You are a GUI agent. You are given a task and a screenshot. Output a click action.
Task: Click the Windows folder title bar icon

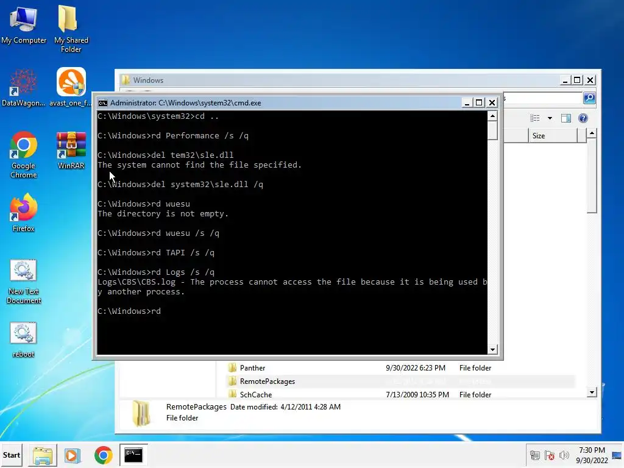click(x=126, y=80)
